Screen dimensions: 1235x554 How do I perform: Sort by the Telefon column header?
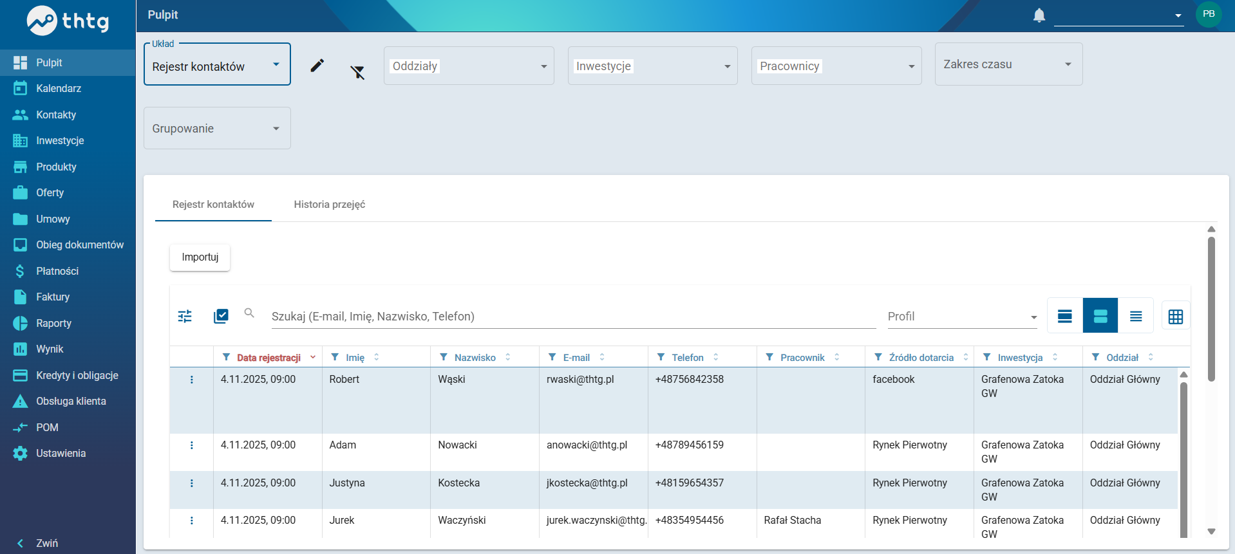[x=688, y=358]
